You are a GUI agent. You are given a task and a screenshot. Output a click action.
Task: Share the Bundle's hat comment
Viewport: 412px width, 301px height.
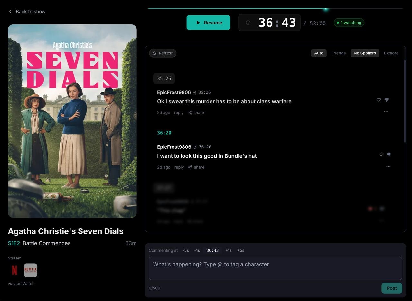tap(196, 167)
